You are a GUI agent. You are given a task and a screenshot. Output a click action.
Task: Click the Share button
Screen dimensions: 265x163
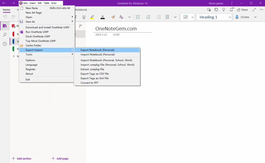click(242, 10)
